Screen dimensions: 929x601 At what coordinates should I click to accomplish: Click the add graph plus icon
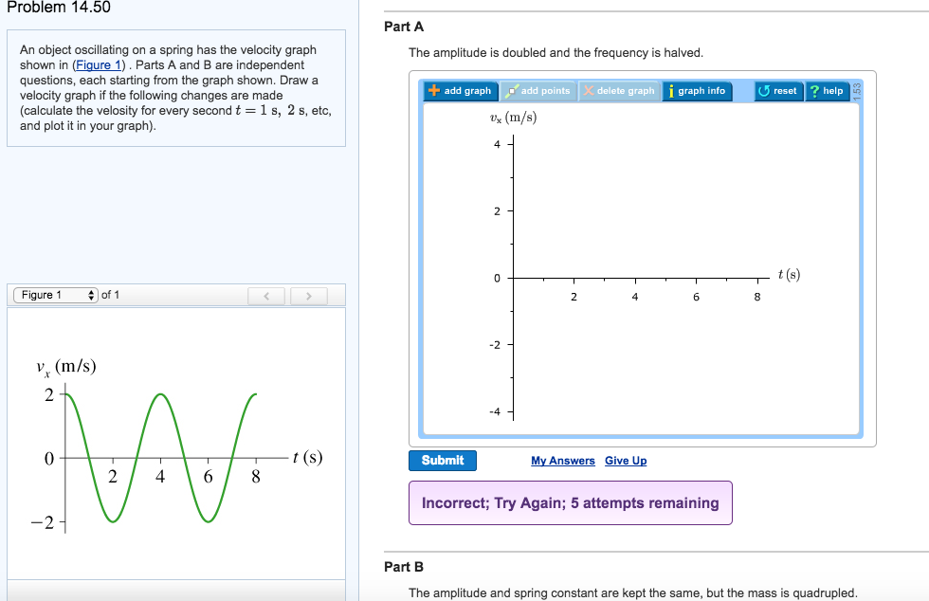tap(435, 91)
